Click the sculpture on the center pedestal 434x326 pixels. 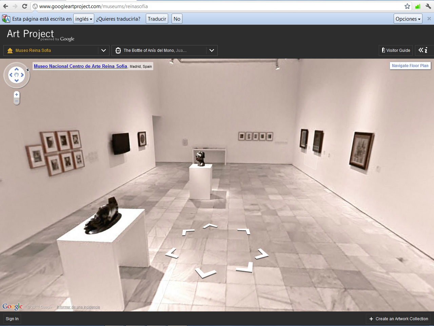click(x=201, y=159)
